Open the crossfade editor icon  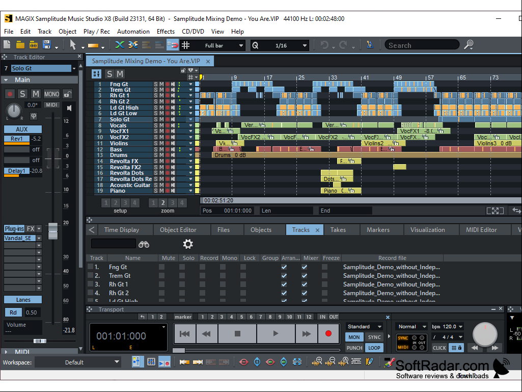[133, 45]
